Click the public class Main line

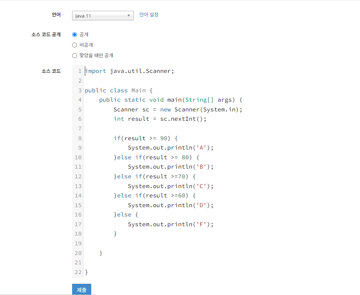(119, 90)
